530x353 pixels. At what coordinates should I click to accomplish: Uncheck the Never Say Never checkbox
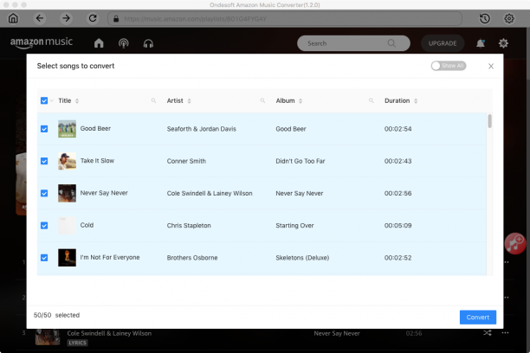tap(44, 193)
